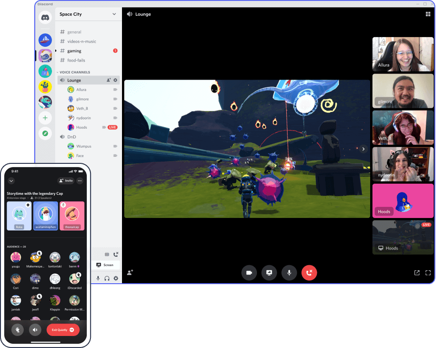Pop out the call window
This screenshot has height=348, width=436.
[x=417, y=273]
